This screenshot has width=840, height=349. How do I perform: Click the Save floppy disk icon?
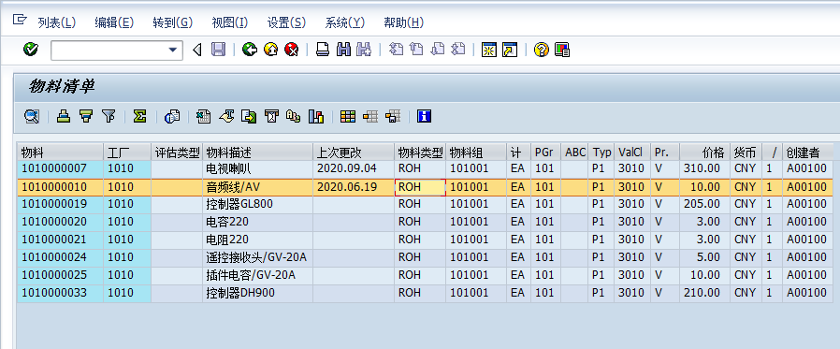(218, 51)
